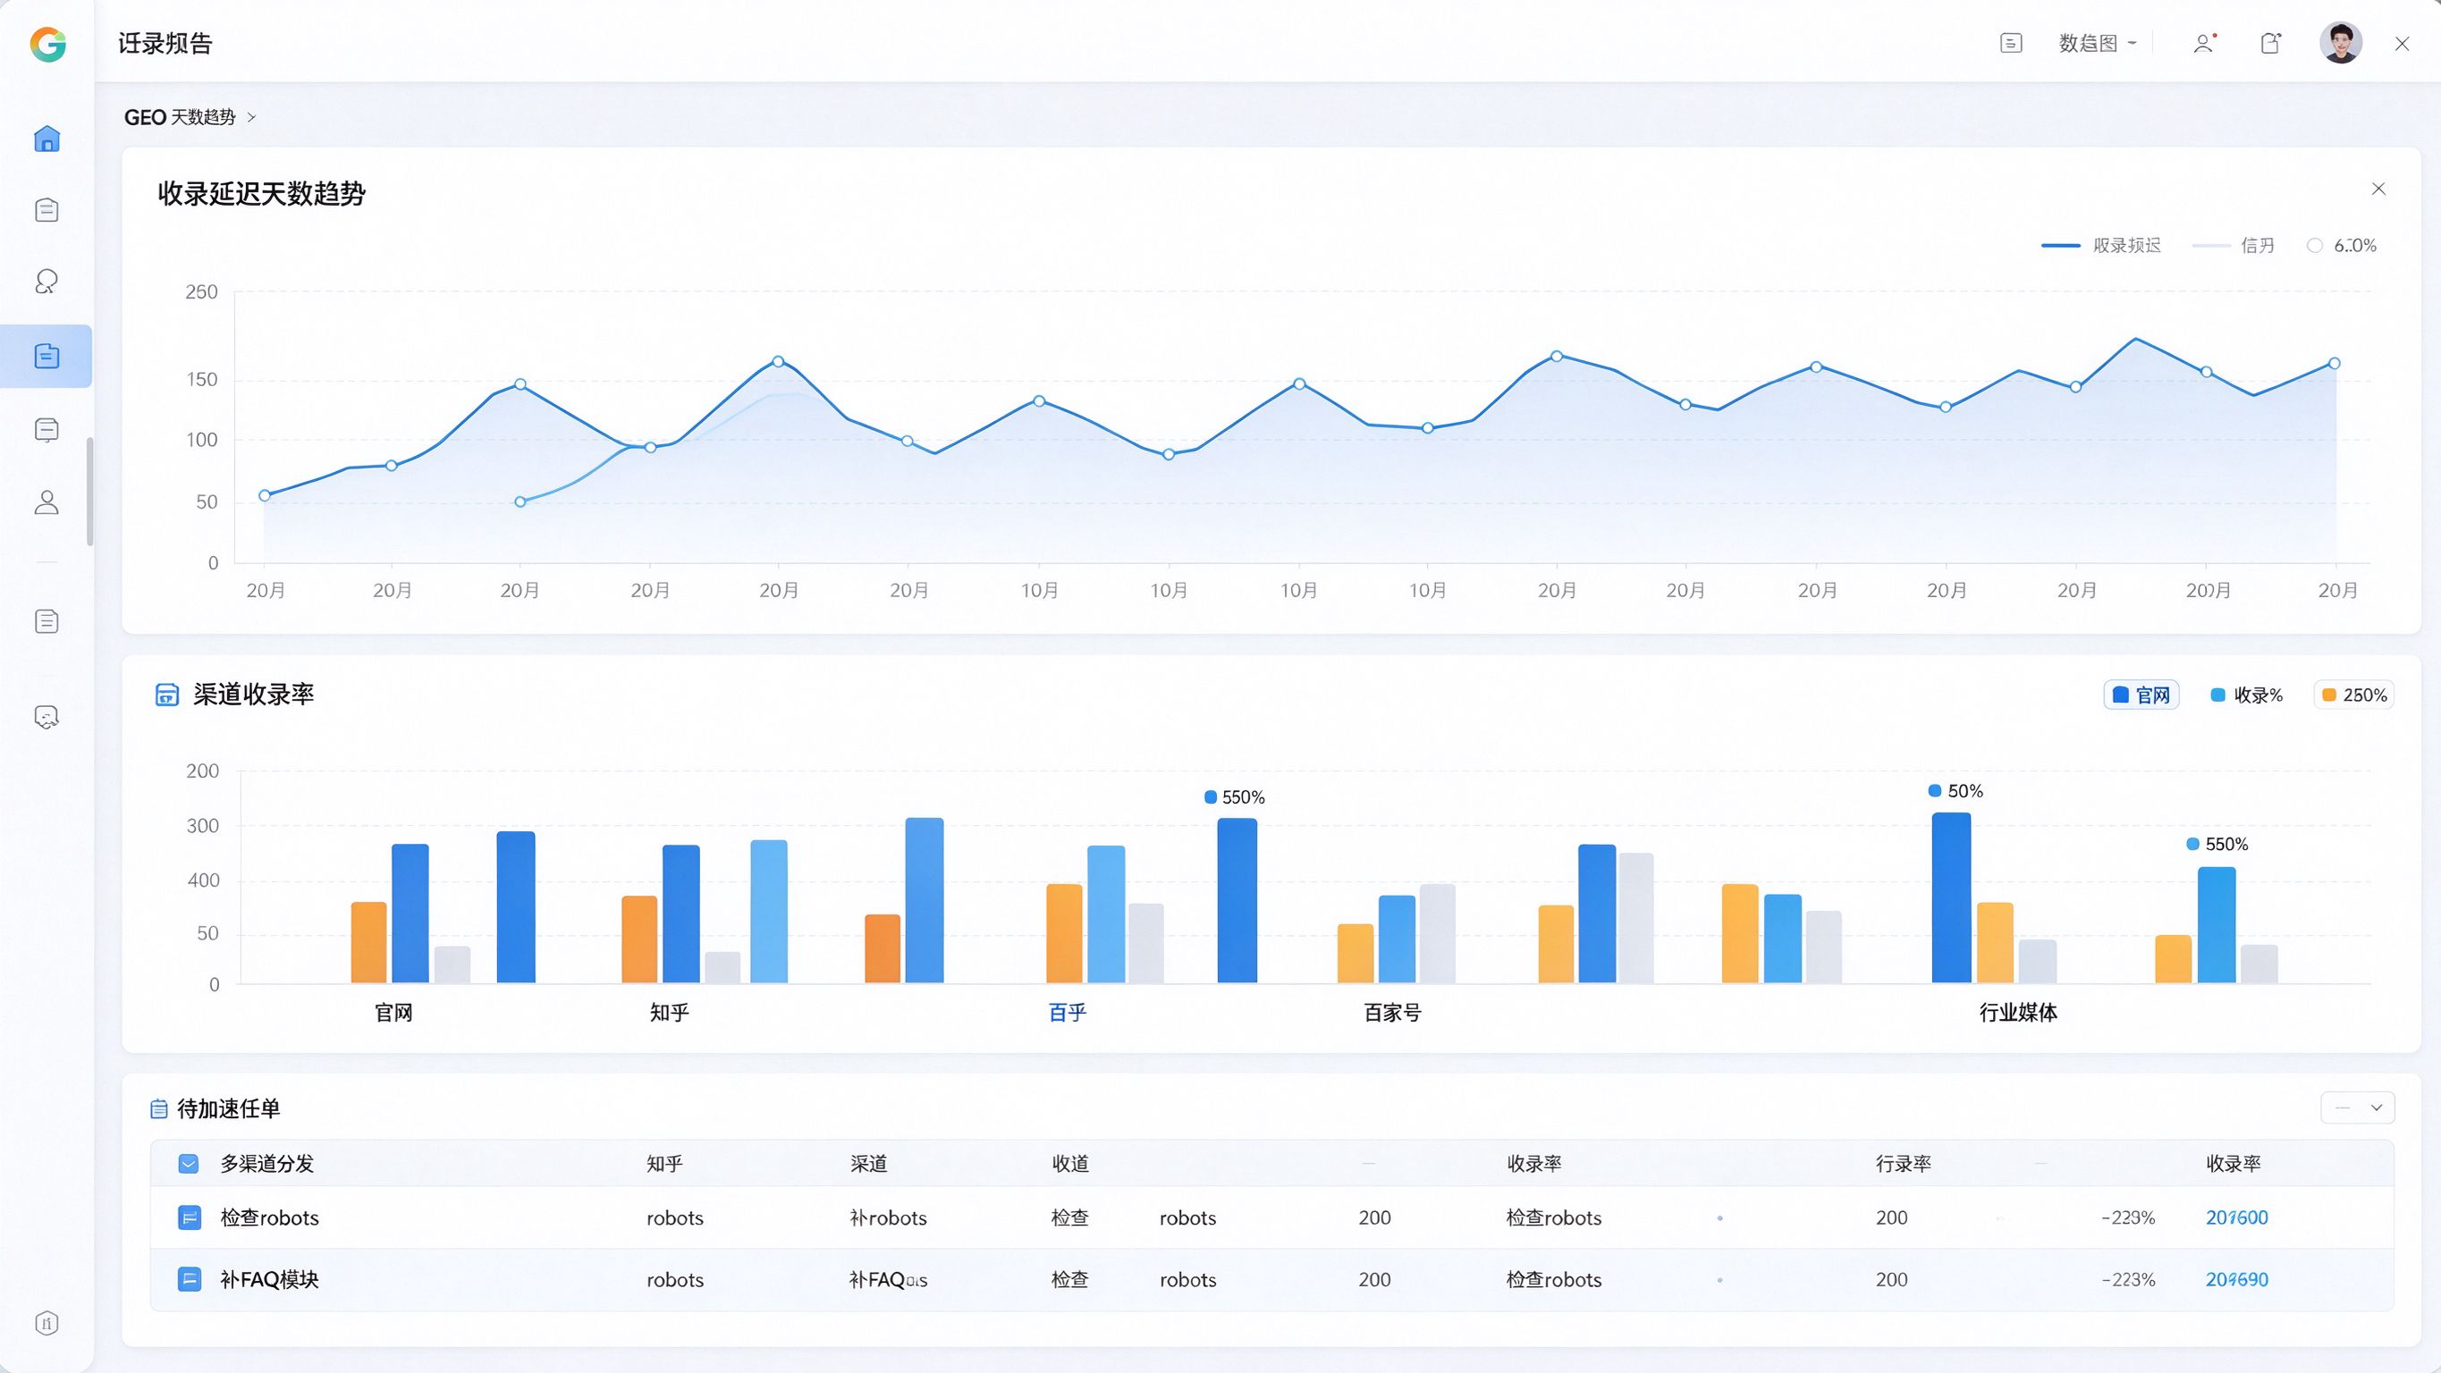Click the user notification icon in header

click(x=2204, y=44)
